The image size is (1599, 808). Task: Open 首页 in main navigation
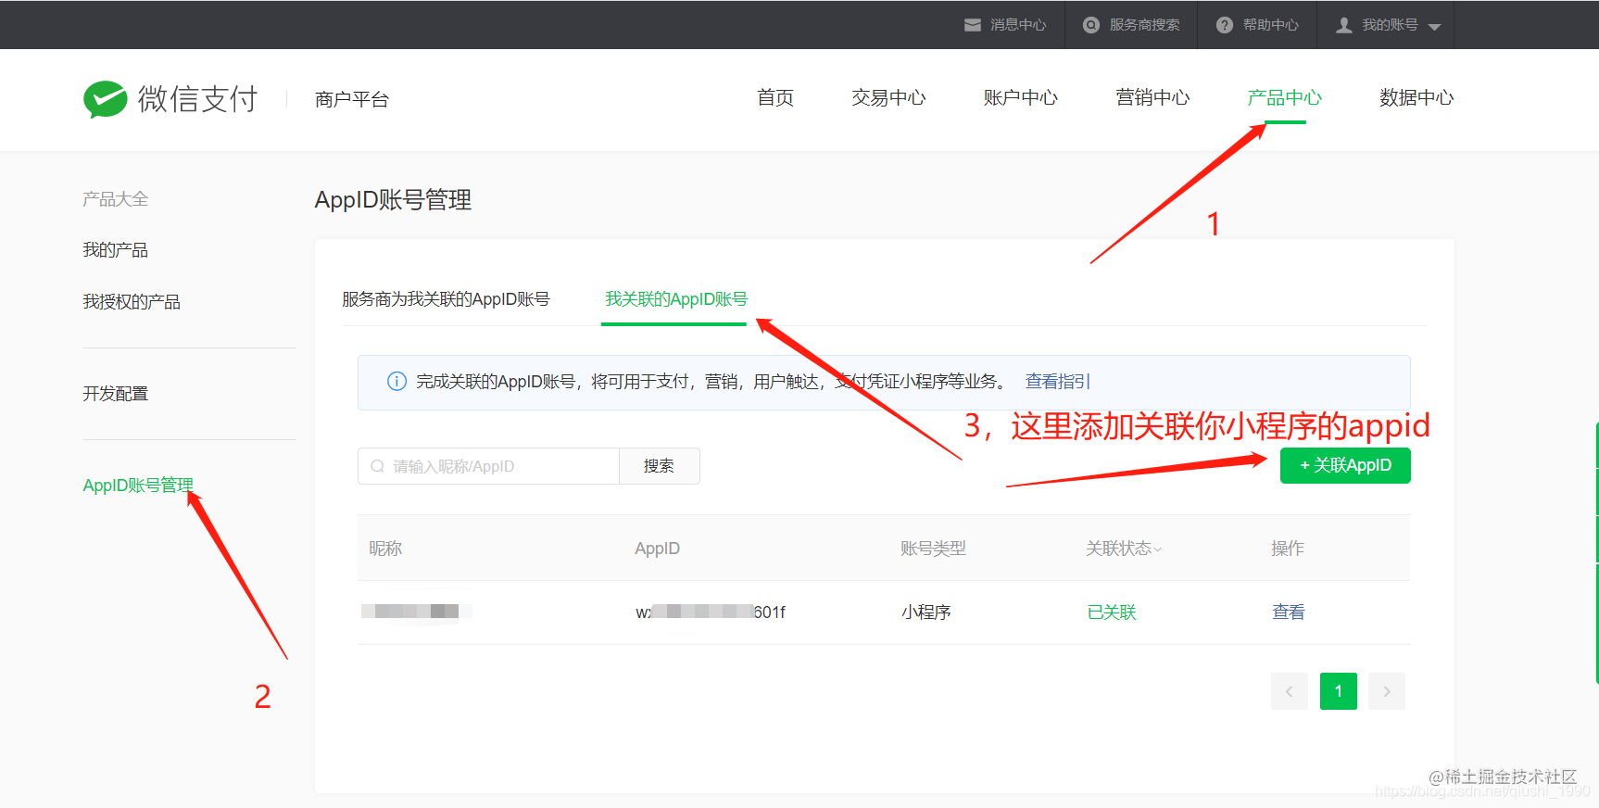click(x=775, y=97)
